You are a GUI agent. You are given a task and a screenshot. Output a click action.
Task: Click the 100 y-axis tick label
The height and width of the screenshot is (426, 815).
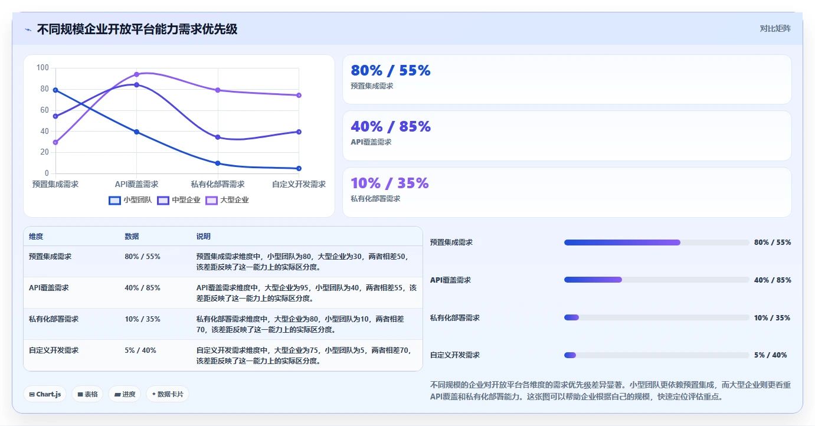coord(42,68)
